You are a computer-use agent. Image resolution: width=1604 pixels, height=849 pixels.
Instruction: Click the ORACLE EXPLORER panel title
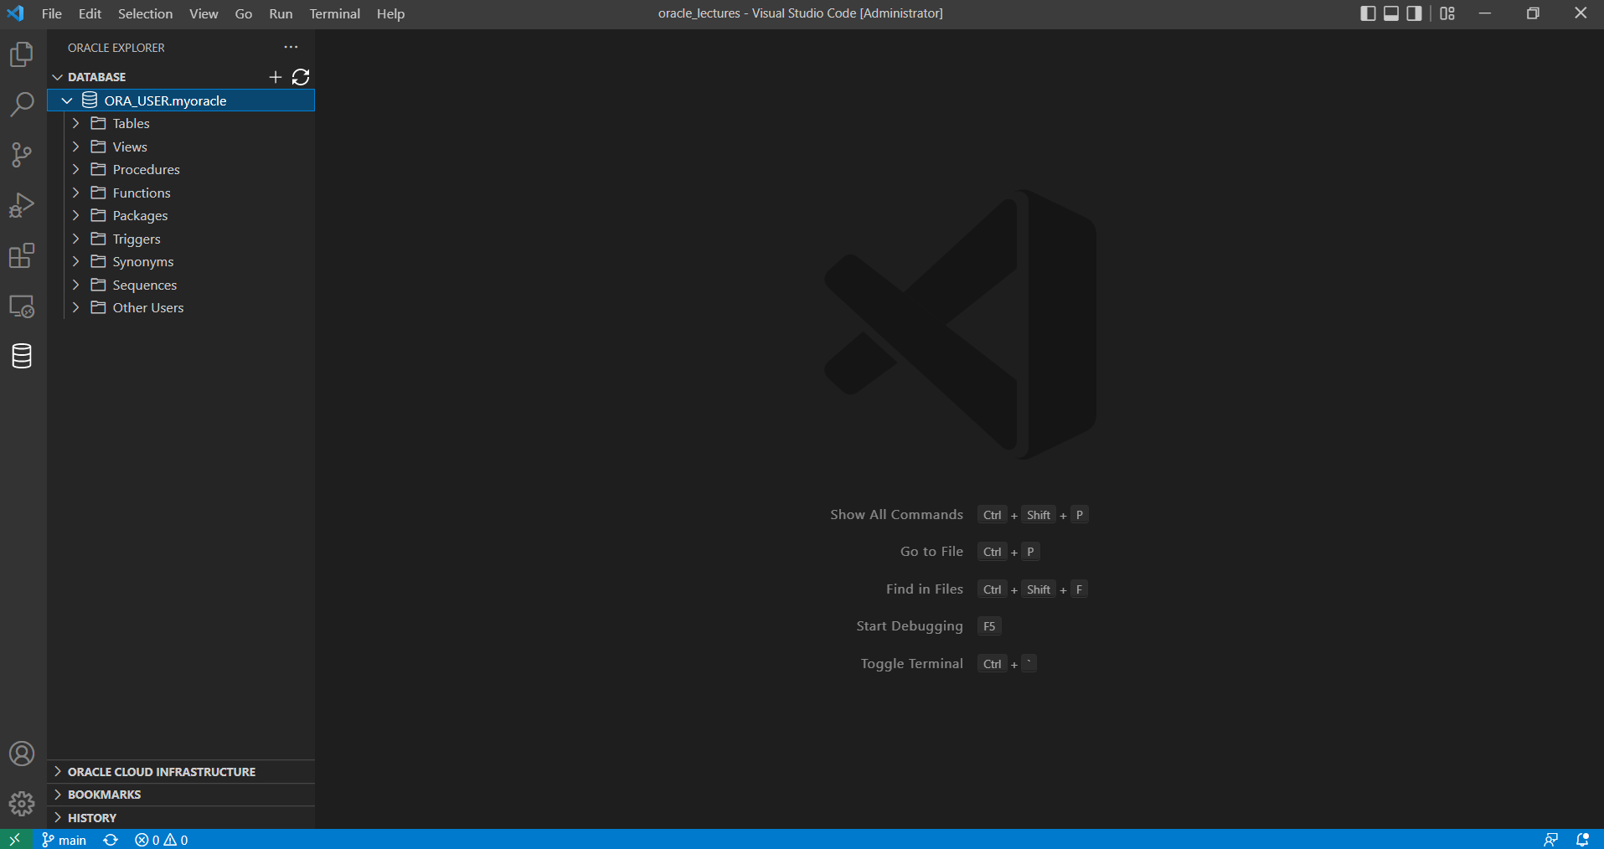click(x=116, y=48)
